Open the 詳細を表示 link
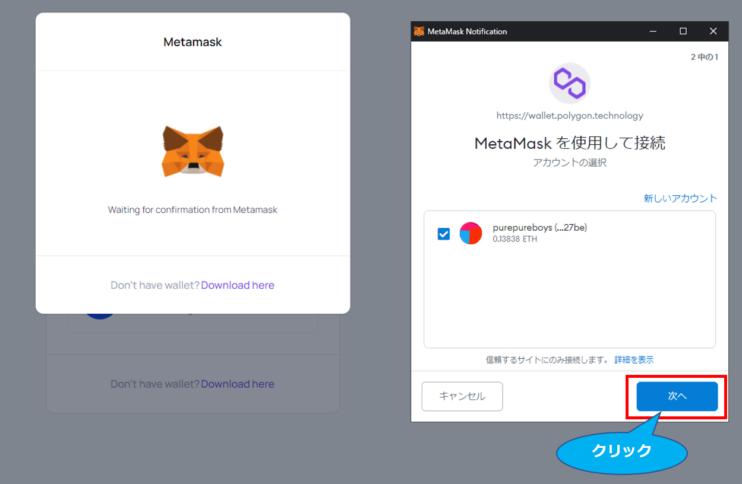Image resolution: width=742 pixels, height=484 pixels. (634, 359)
